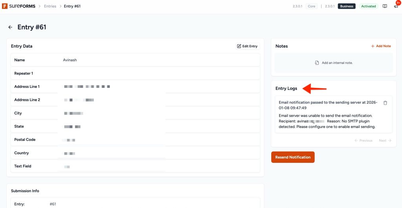This screenshot has width=402, height=208.
Task: Go to Next entry logs page
Action: click(385, 140)
